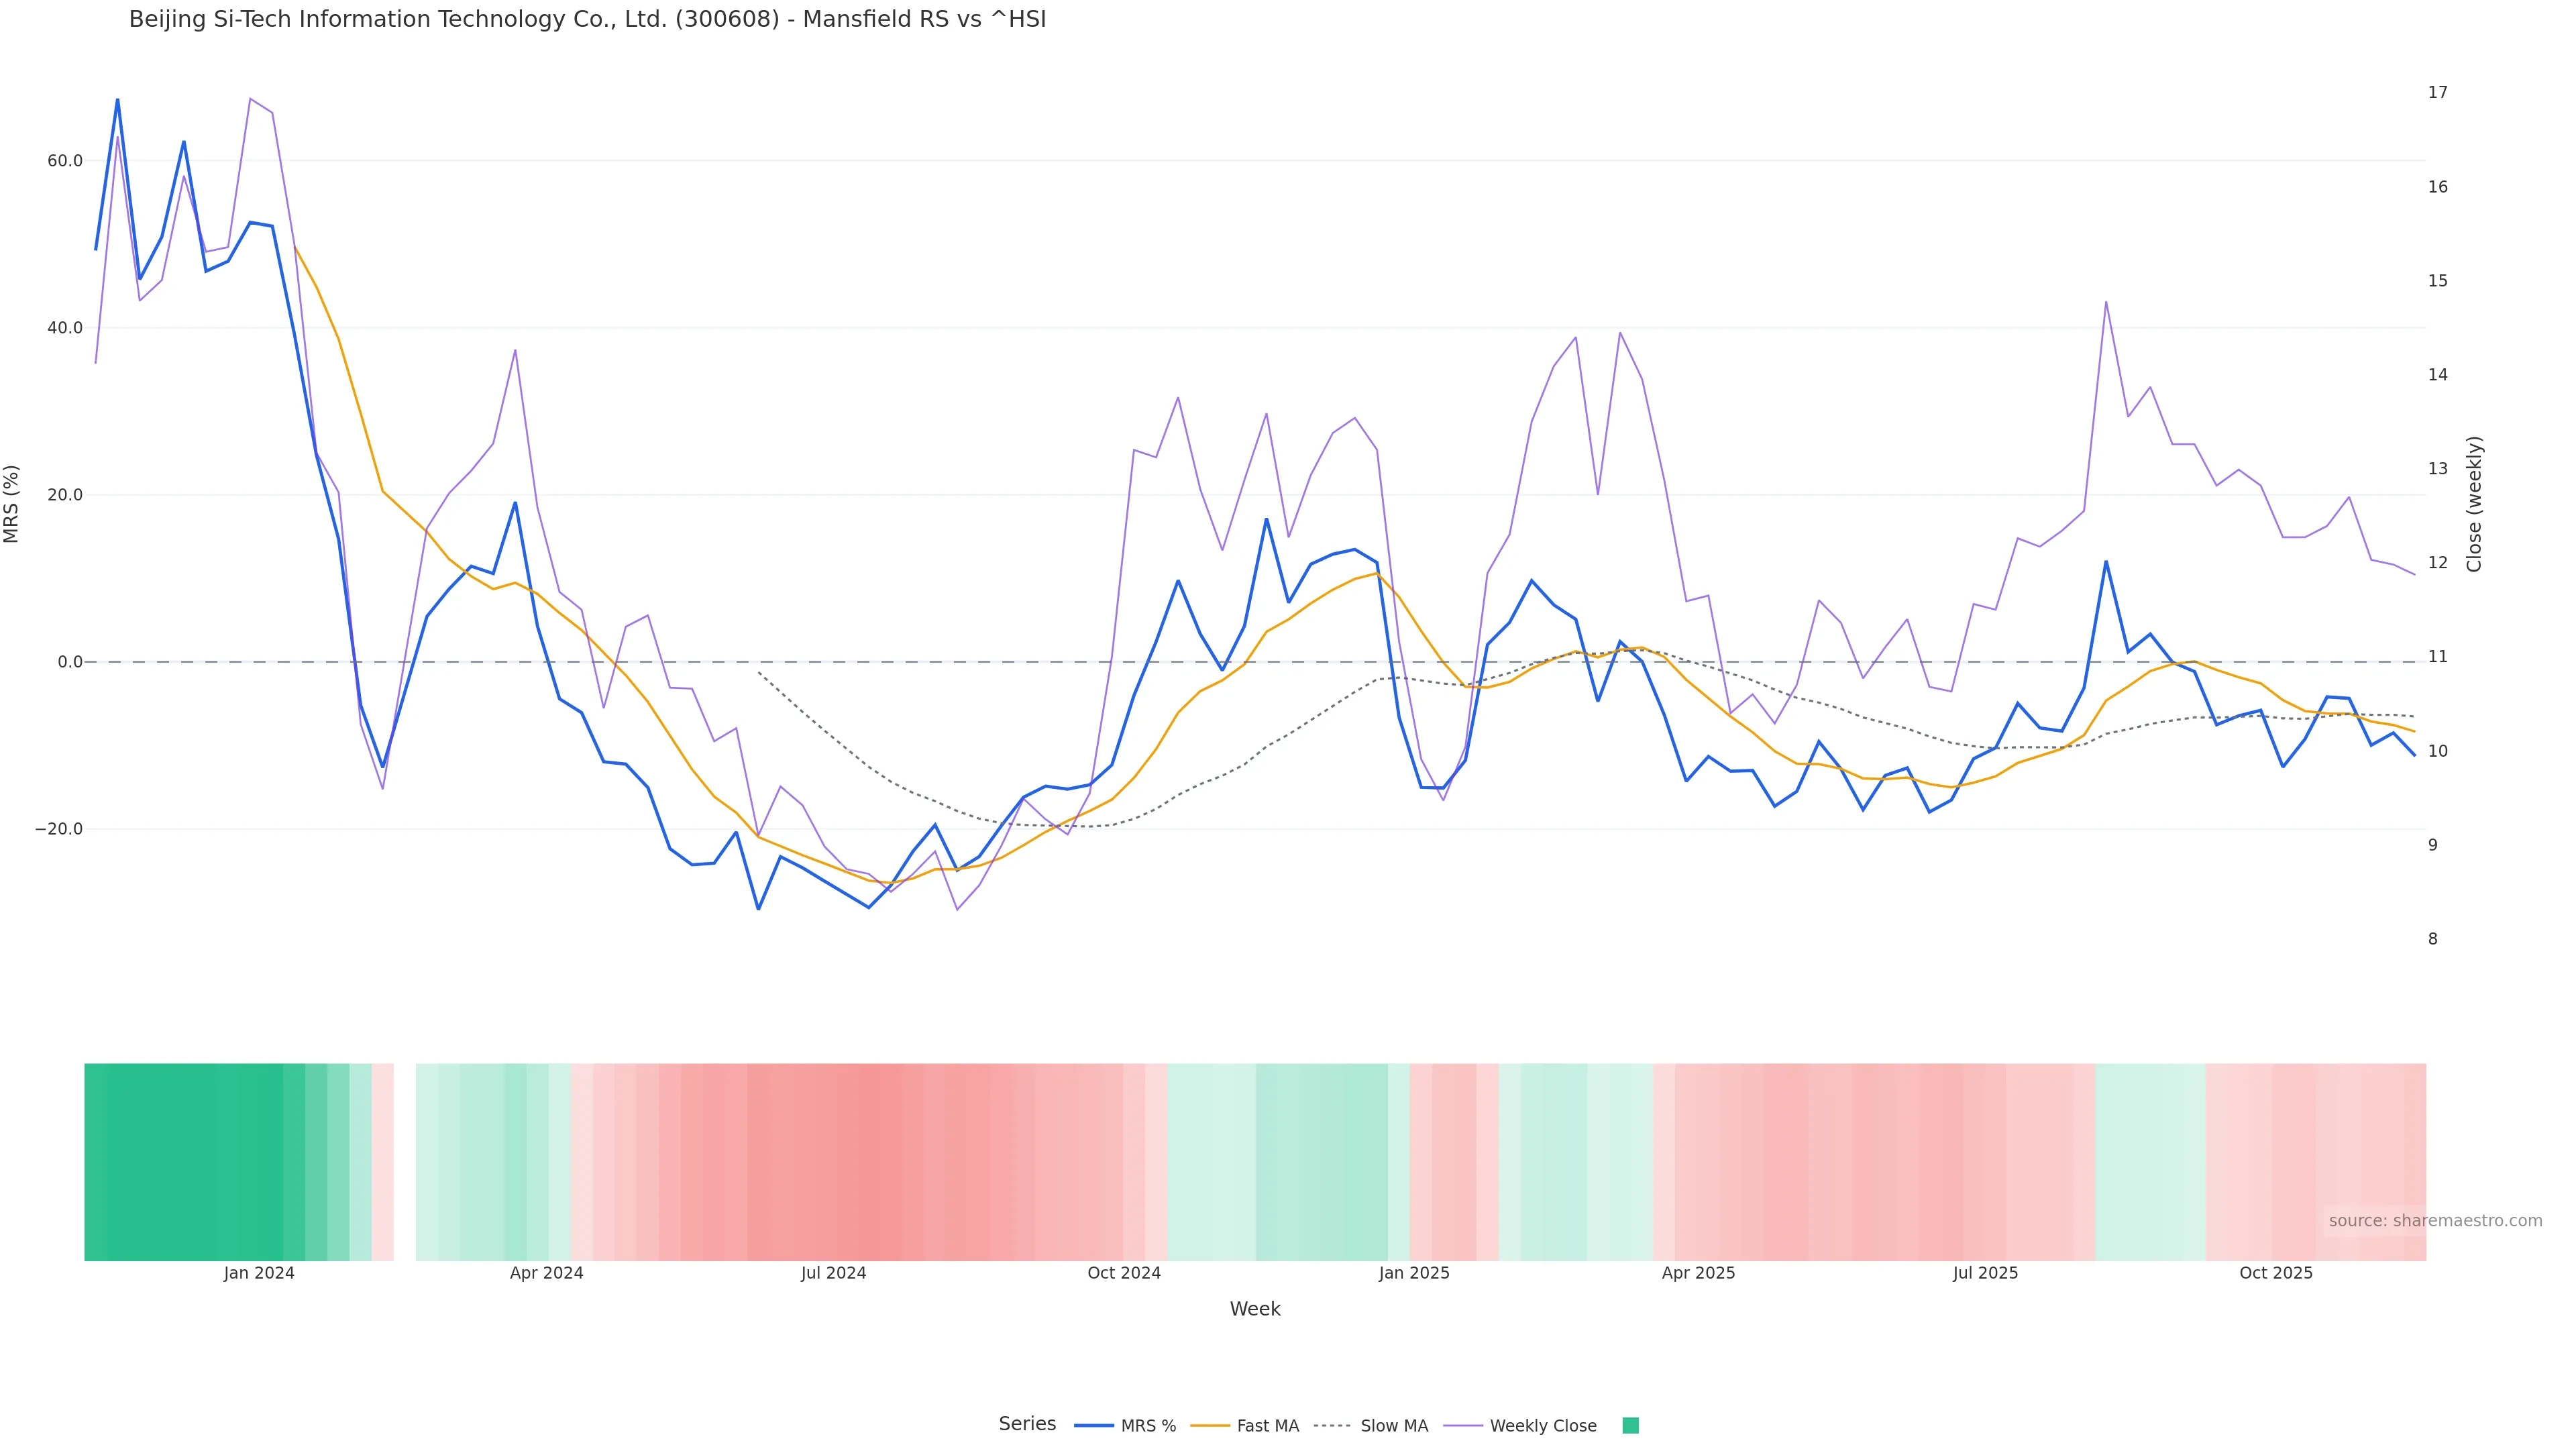Click the green square legend swatch

[1630, 1426]
